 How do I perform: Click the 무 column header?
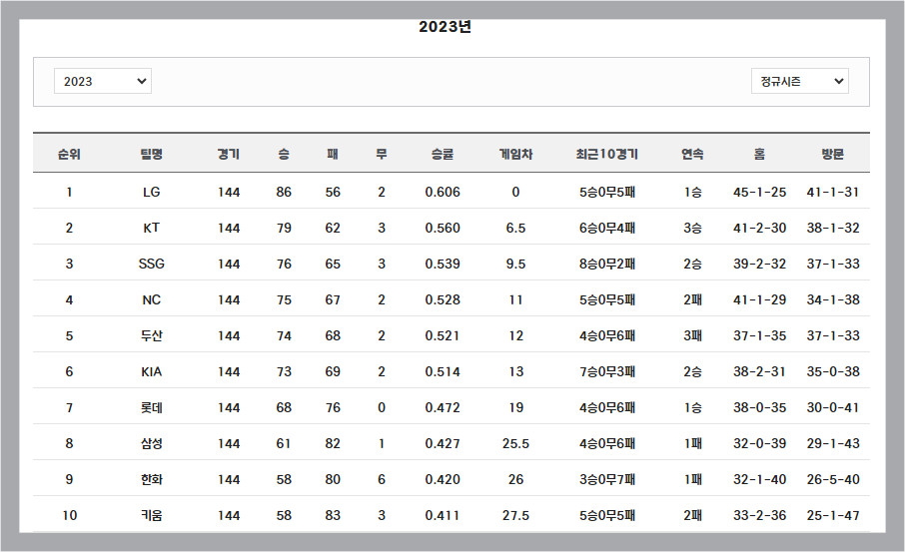coord(382,154)
